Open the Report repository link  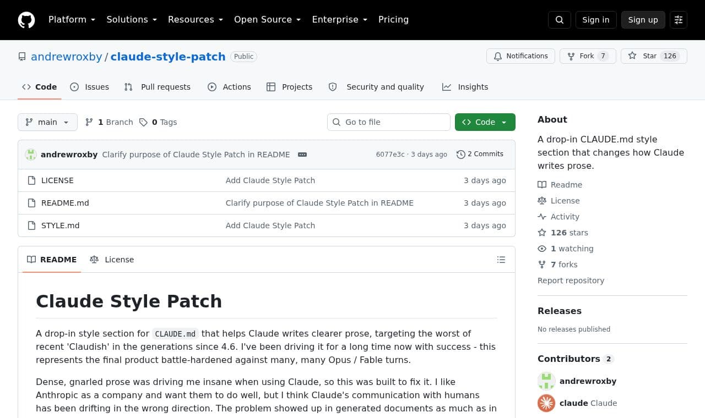[571, 280]
